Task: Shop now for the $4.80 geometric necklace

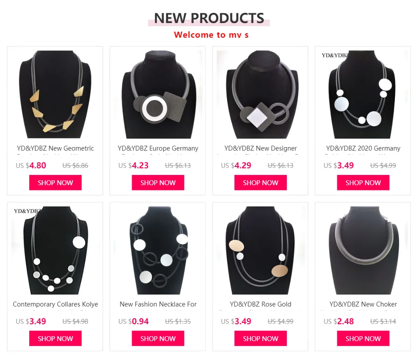Action: pos(55,182)
